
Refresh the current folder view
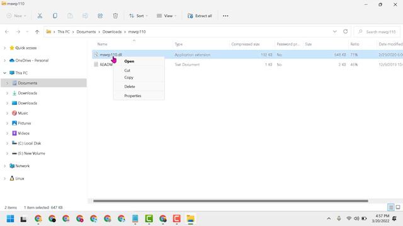tap(346, 31)
